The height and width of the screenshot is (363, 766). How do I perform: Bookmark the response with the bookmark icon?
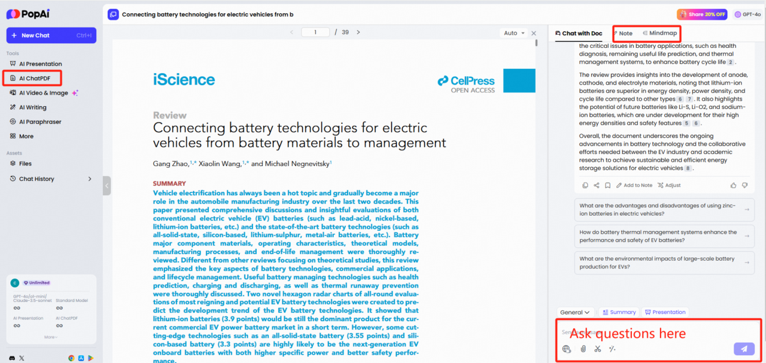pyautogui.click(x=607, y=185)
